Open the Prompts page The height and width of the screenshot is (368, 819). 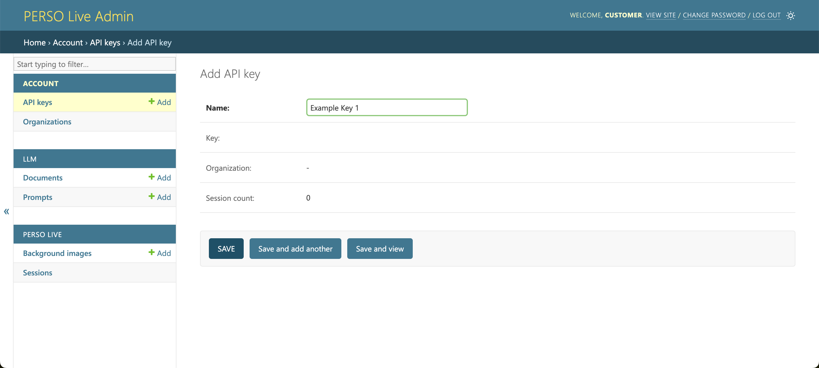[37, 197]
